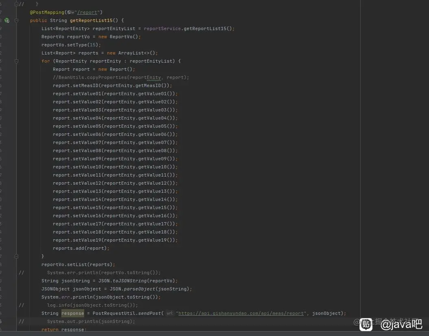Click the "reports.add(report);" line
Screen dimensions: 429x336
click(x=81, y=248)
